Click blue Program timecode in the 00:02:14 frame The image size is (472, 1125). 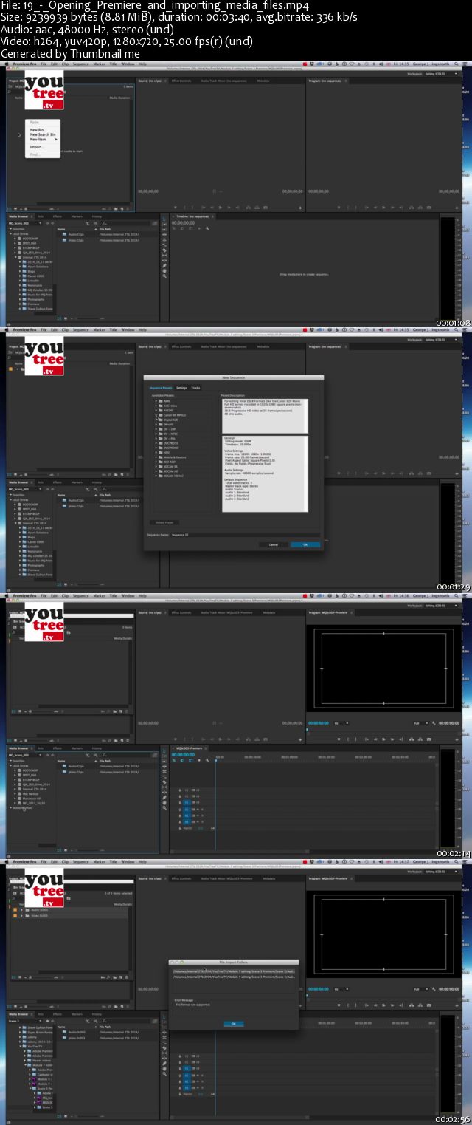click(x=319, y=723)
